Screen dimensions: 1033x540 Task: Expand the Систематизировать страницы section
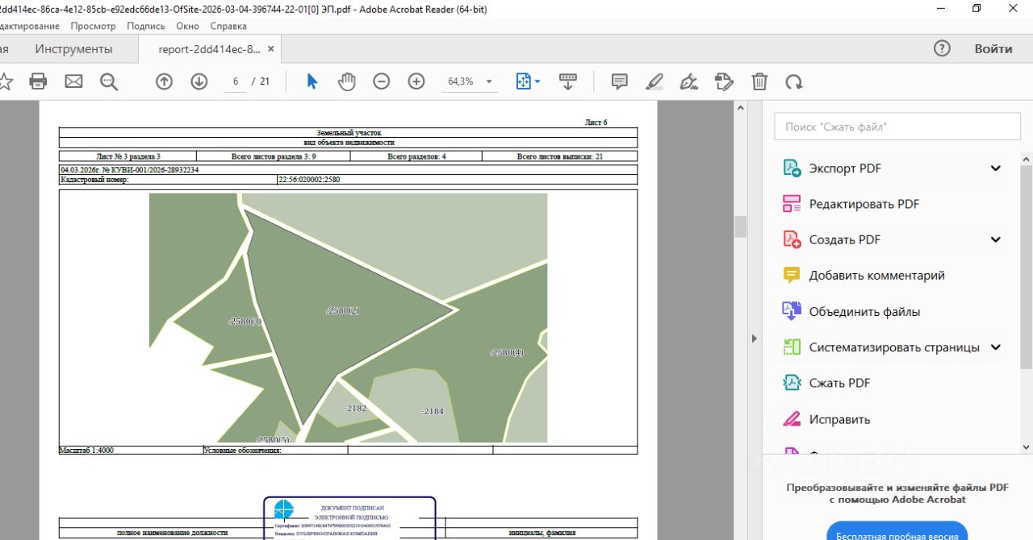point(995,347)
